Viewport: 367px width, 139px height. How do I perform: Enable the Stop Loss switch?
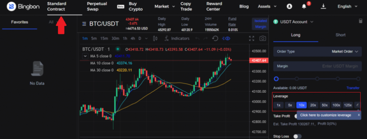coord(297,136)
